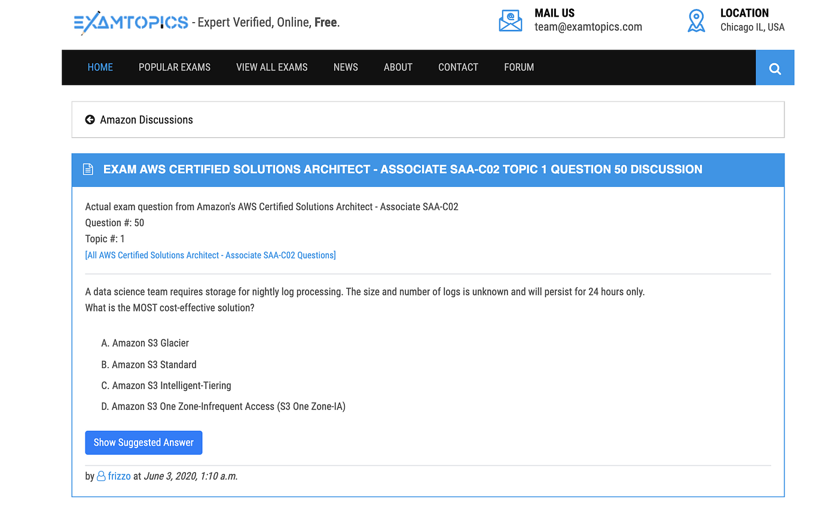
Task: Click Show Suggested Answer button
Action: (143, 443)
